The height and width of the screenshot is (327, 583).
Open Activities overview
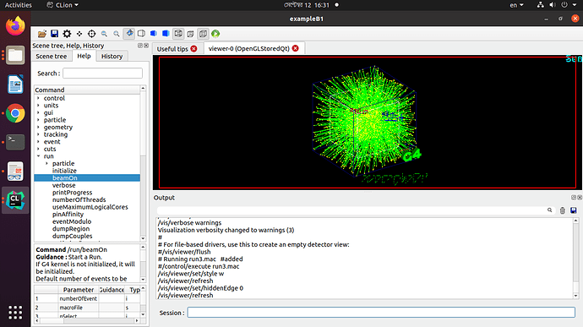click(x=19, y=5)
